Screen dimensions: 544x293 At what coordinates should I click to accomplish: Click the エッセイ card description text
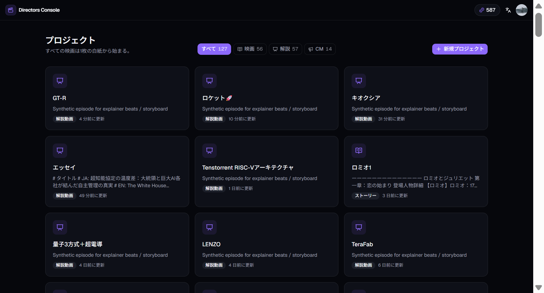point(117,182)
